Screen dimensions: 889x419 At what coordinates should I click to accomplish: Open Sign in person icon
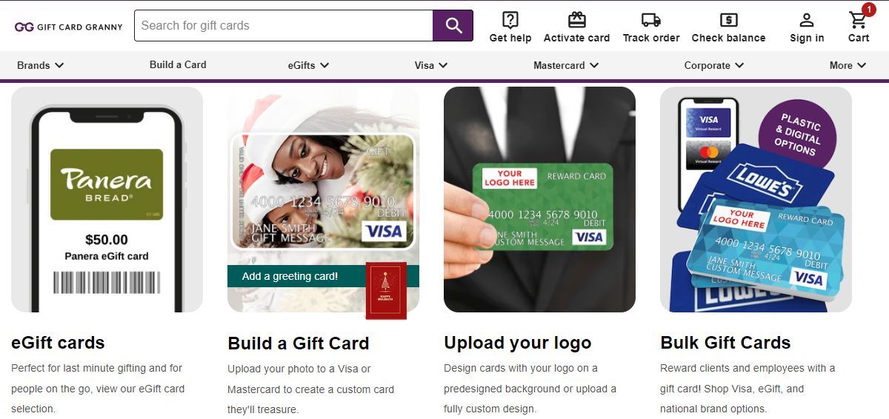807,20
